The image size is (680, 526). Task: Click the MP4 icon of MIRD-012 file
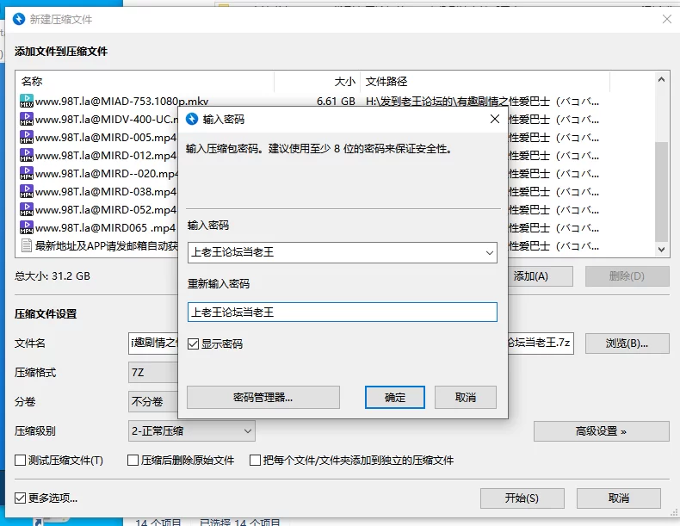[x=27, y=155]
